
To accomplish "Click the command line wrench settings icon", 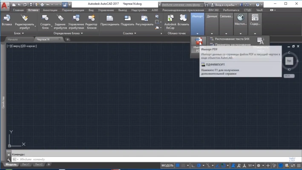I will coord(9,160).
